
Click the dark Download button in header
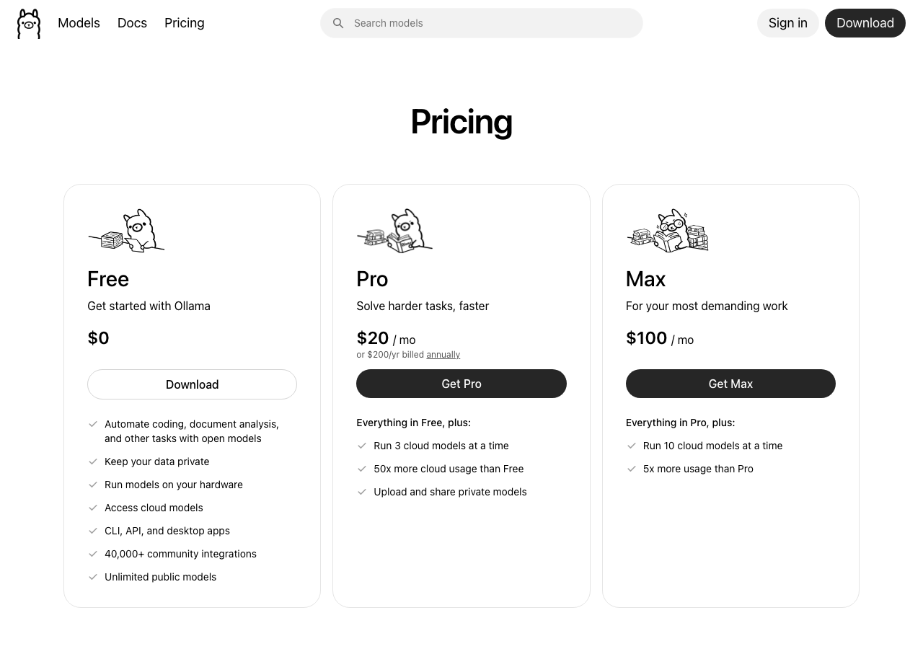[865, 23]
